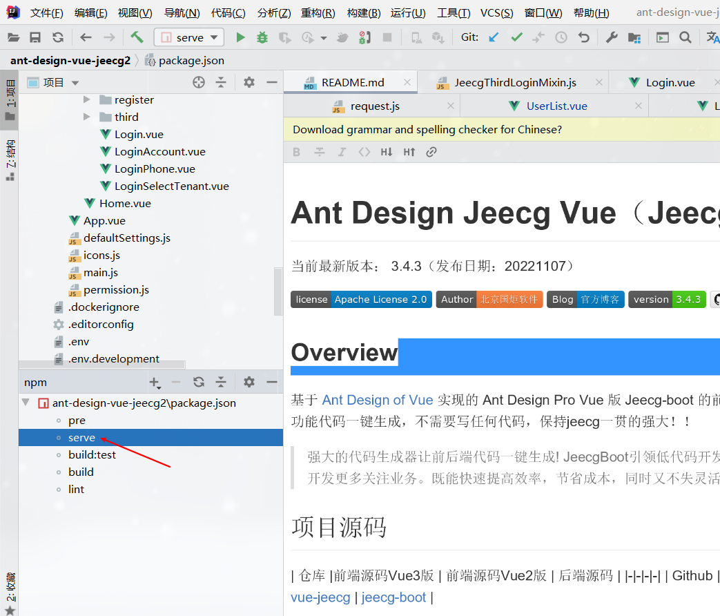Open the jeecg-boot link
720x616 pixels.
coord(393,597)
